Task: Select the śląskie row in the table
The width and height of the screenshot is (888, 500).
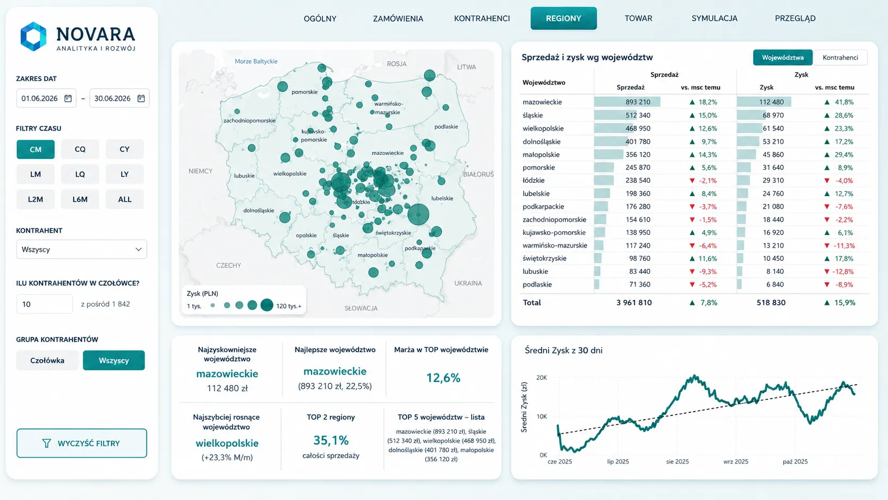Action: click(x=695, y=115)
